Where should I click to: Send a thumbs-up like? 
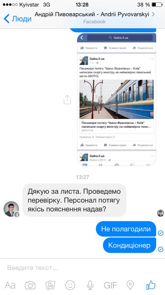151,285
